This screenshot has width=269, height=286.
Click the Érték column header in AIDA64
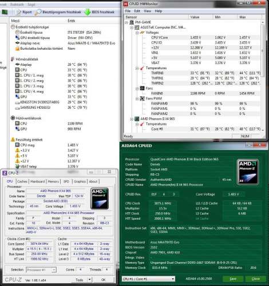[x=72, y=21]
